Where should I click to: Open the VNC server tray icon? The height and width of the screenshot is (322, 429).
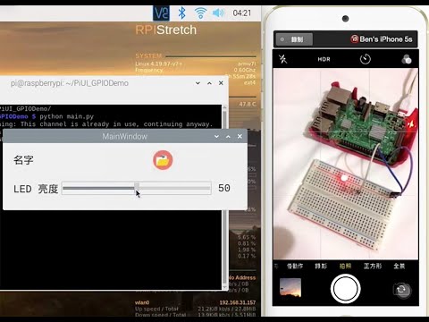[161, 13]
